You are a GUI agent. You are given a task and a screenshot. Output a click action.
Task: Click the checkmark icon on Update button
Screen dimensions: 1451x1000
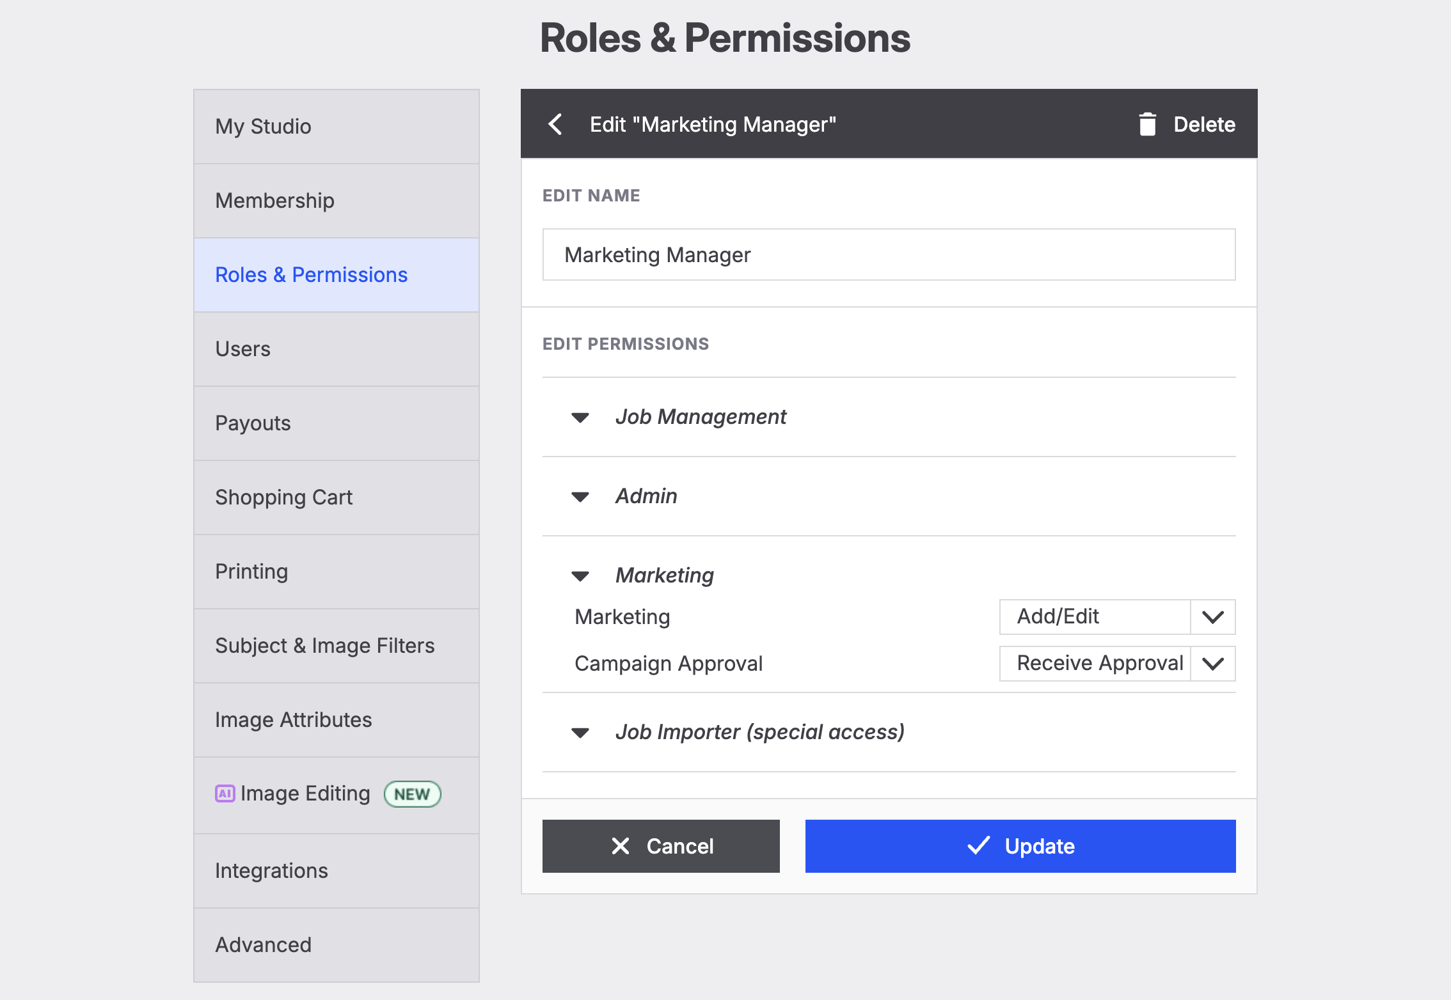coord(978,845)
